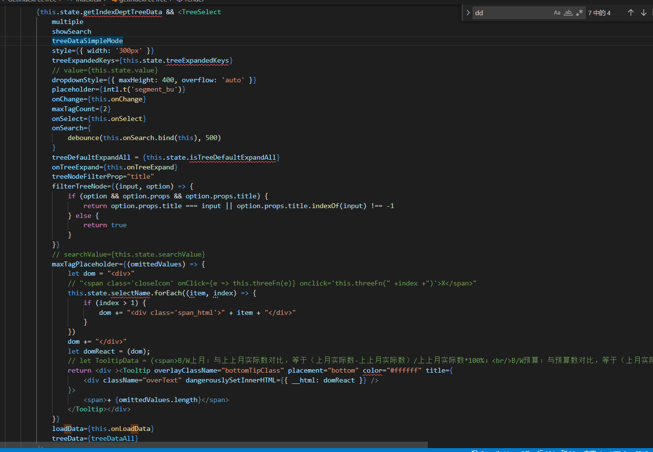Toggle Match Whole Word option
The height and width of the screenshot is (452, 653).
point(568,13)
